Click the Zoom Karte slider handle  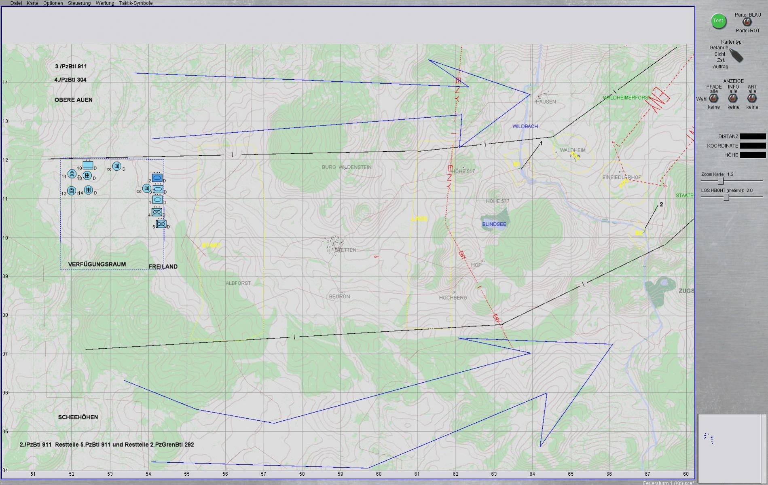coord(721,181)
